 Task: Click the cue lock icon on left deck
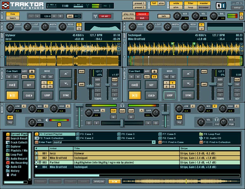[32, 71]
